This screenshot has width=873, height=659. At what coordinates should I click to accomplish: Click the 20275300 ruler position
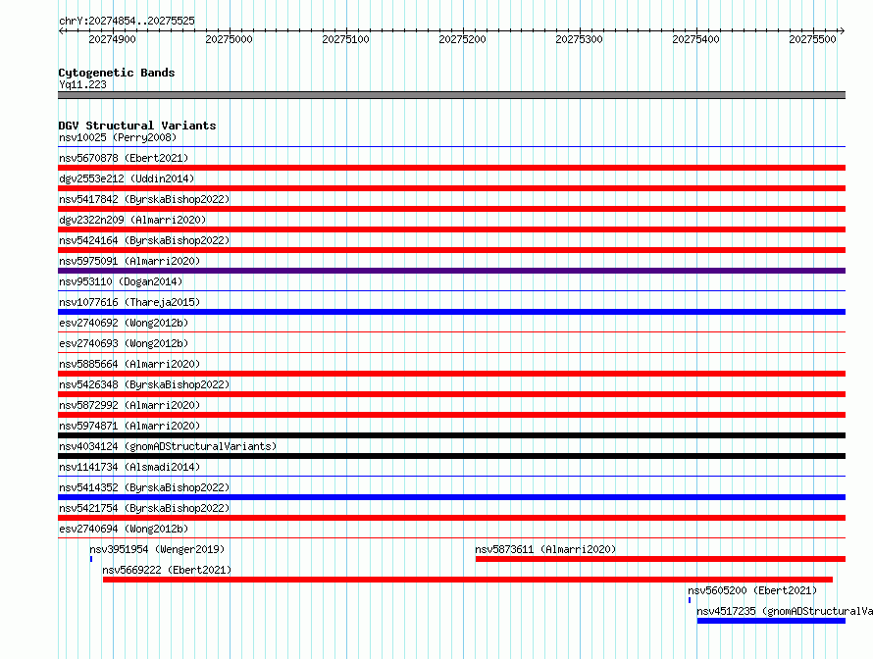click(x=579, y=39)
